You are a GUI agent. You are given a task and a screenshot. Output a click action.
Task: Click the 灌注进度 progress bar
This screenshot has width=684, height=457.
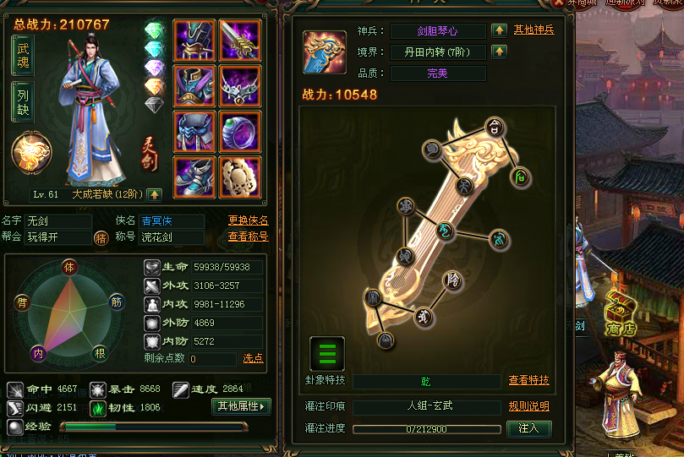tap(427, 430)
